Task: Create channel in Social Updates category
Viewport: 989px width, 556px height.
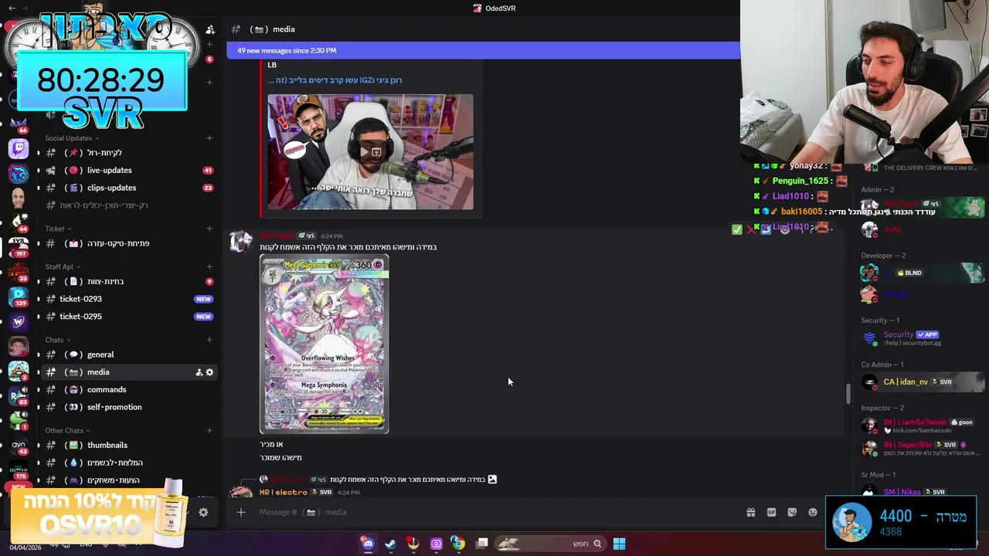Action: (x=209, y=138)
